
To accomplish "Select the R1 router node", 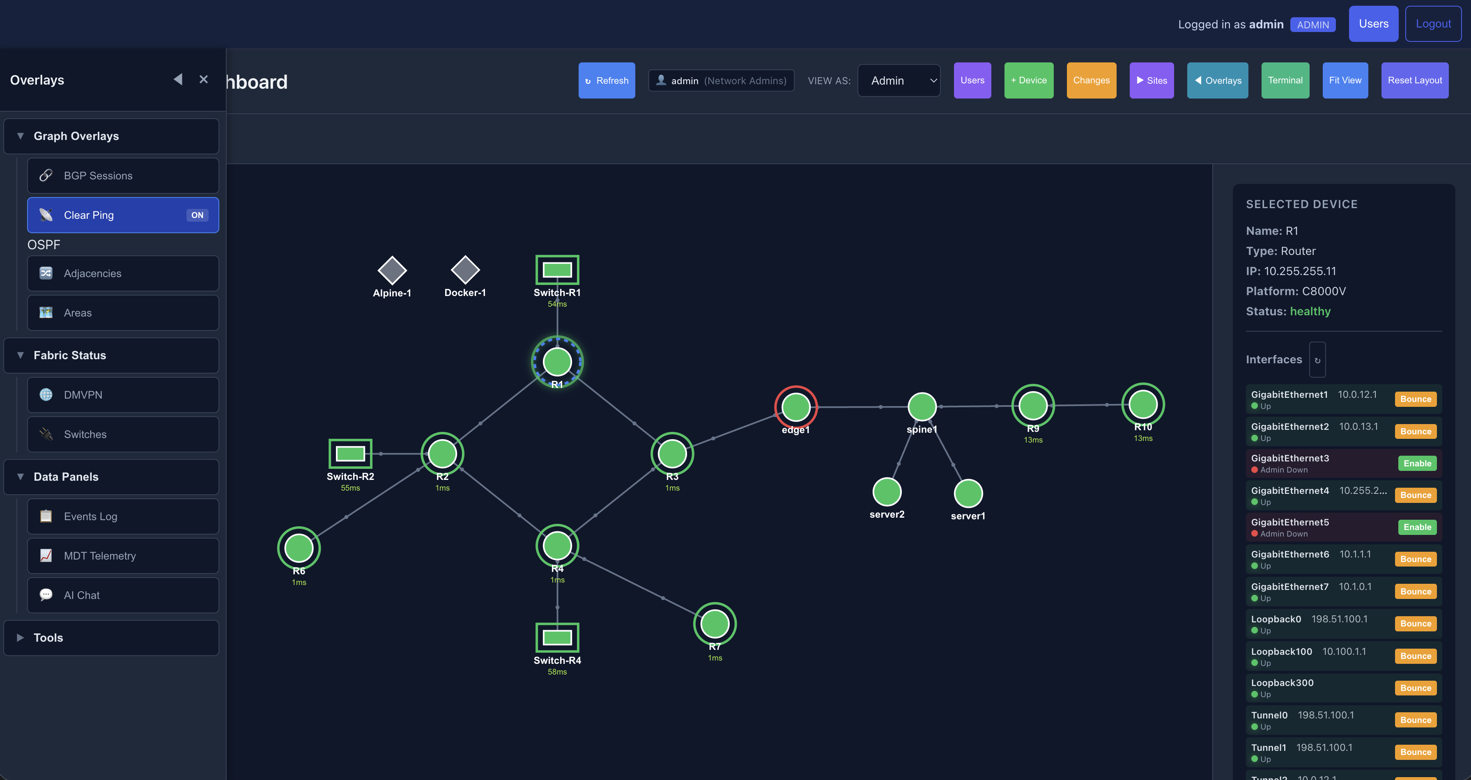I will click(557, 361).
